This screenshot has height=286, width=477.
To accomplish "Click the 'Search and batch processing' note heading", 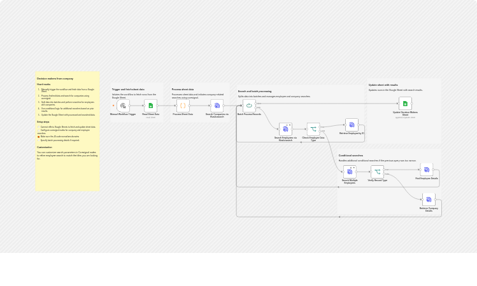I will pos(255,92).
